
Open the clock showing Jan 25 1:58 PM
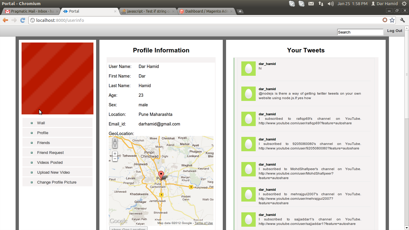click(x=352, y=4)
